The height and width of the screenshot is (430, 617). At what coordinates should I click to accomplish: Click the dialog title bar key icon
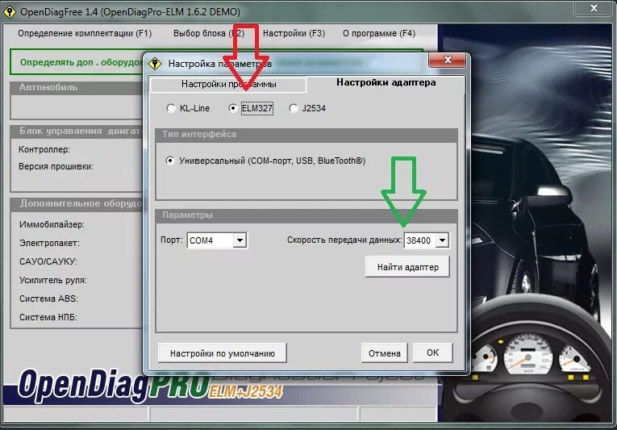pyautogui.click(x=155, y=64)
